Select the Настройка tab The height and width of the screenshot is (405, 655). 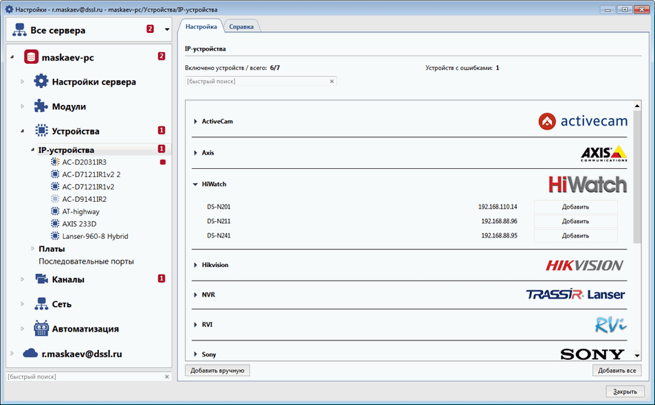201,26
